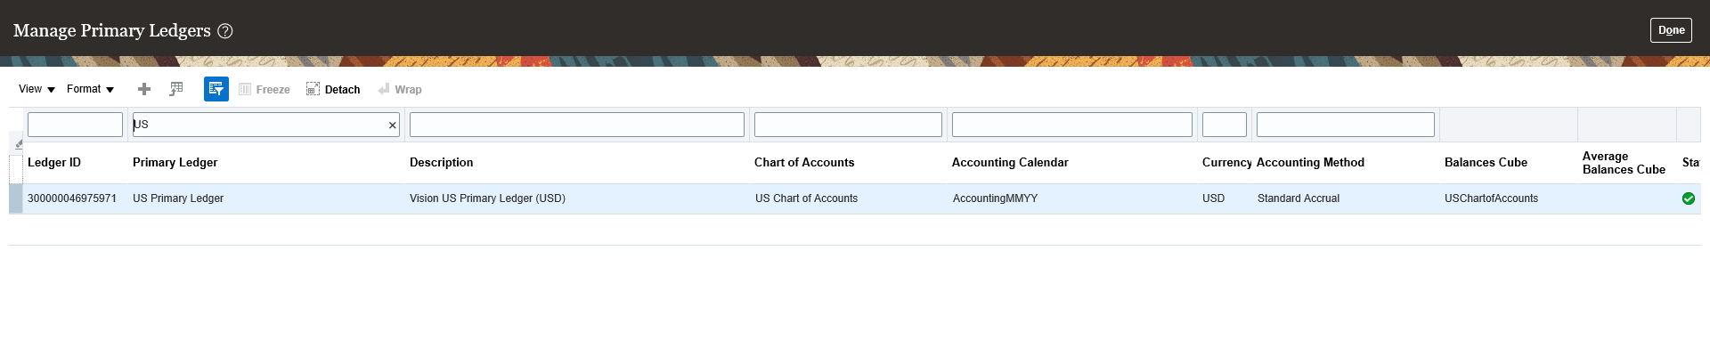Image resolution: width=1710 pixels, height=356 pixels.
Task: Open the View dropdown menu
Action: (x=37, y=89)
